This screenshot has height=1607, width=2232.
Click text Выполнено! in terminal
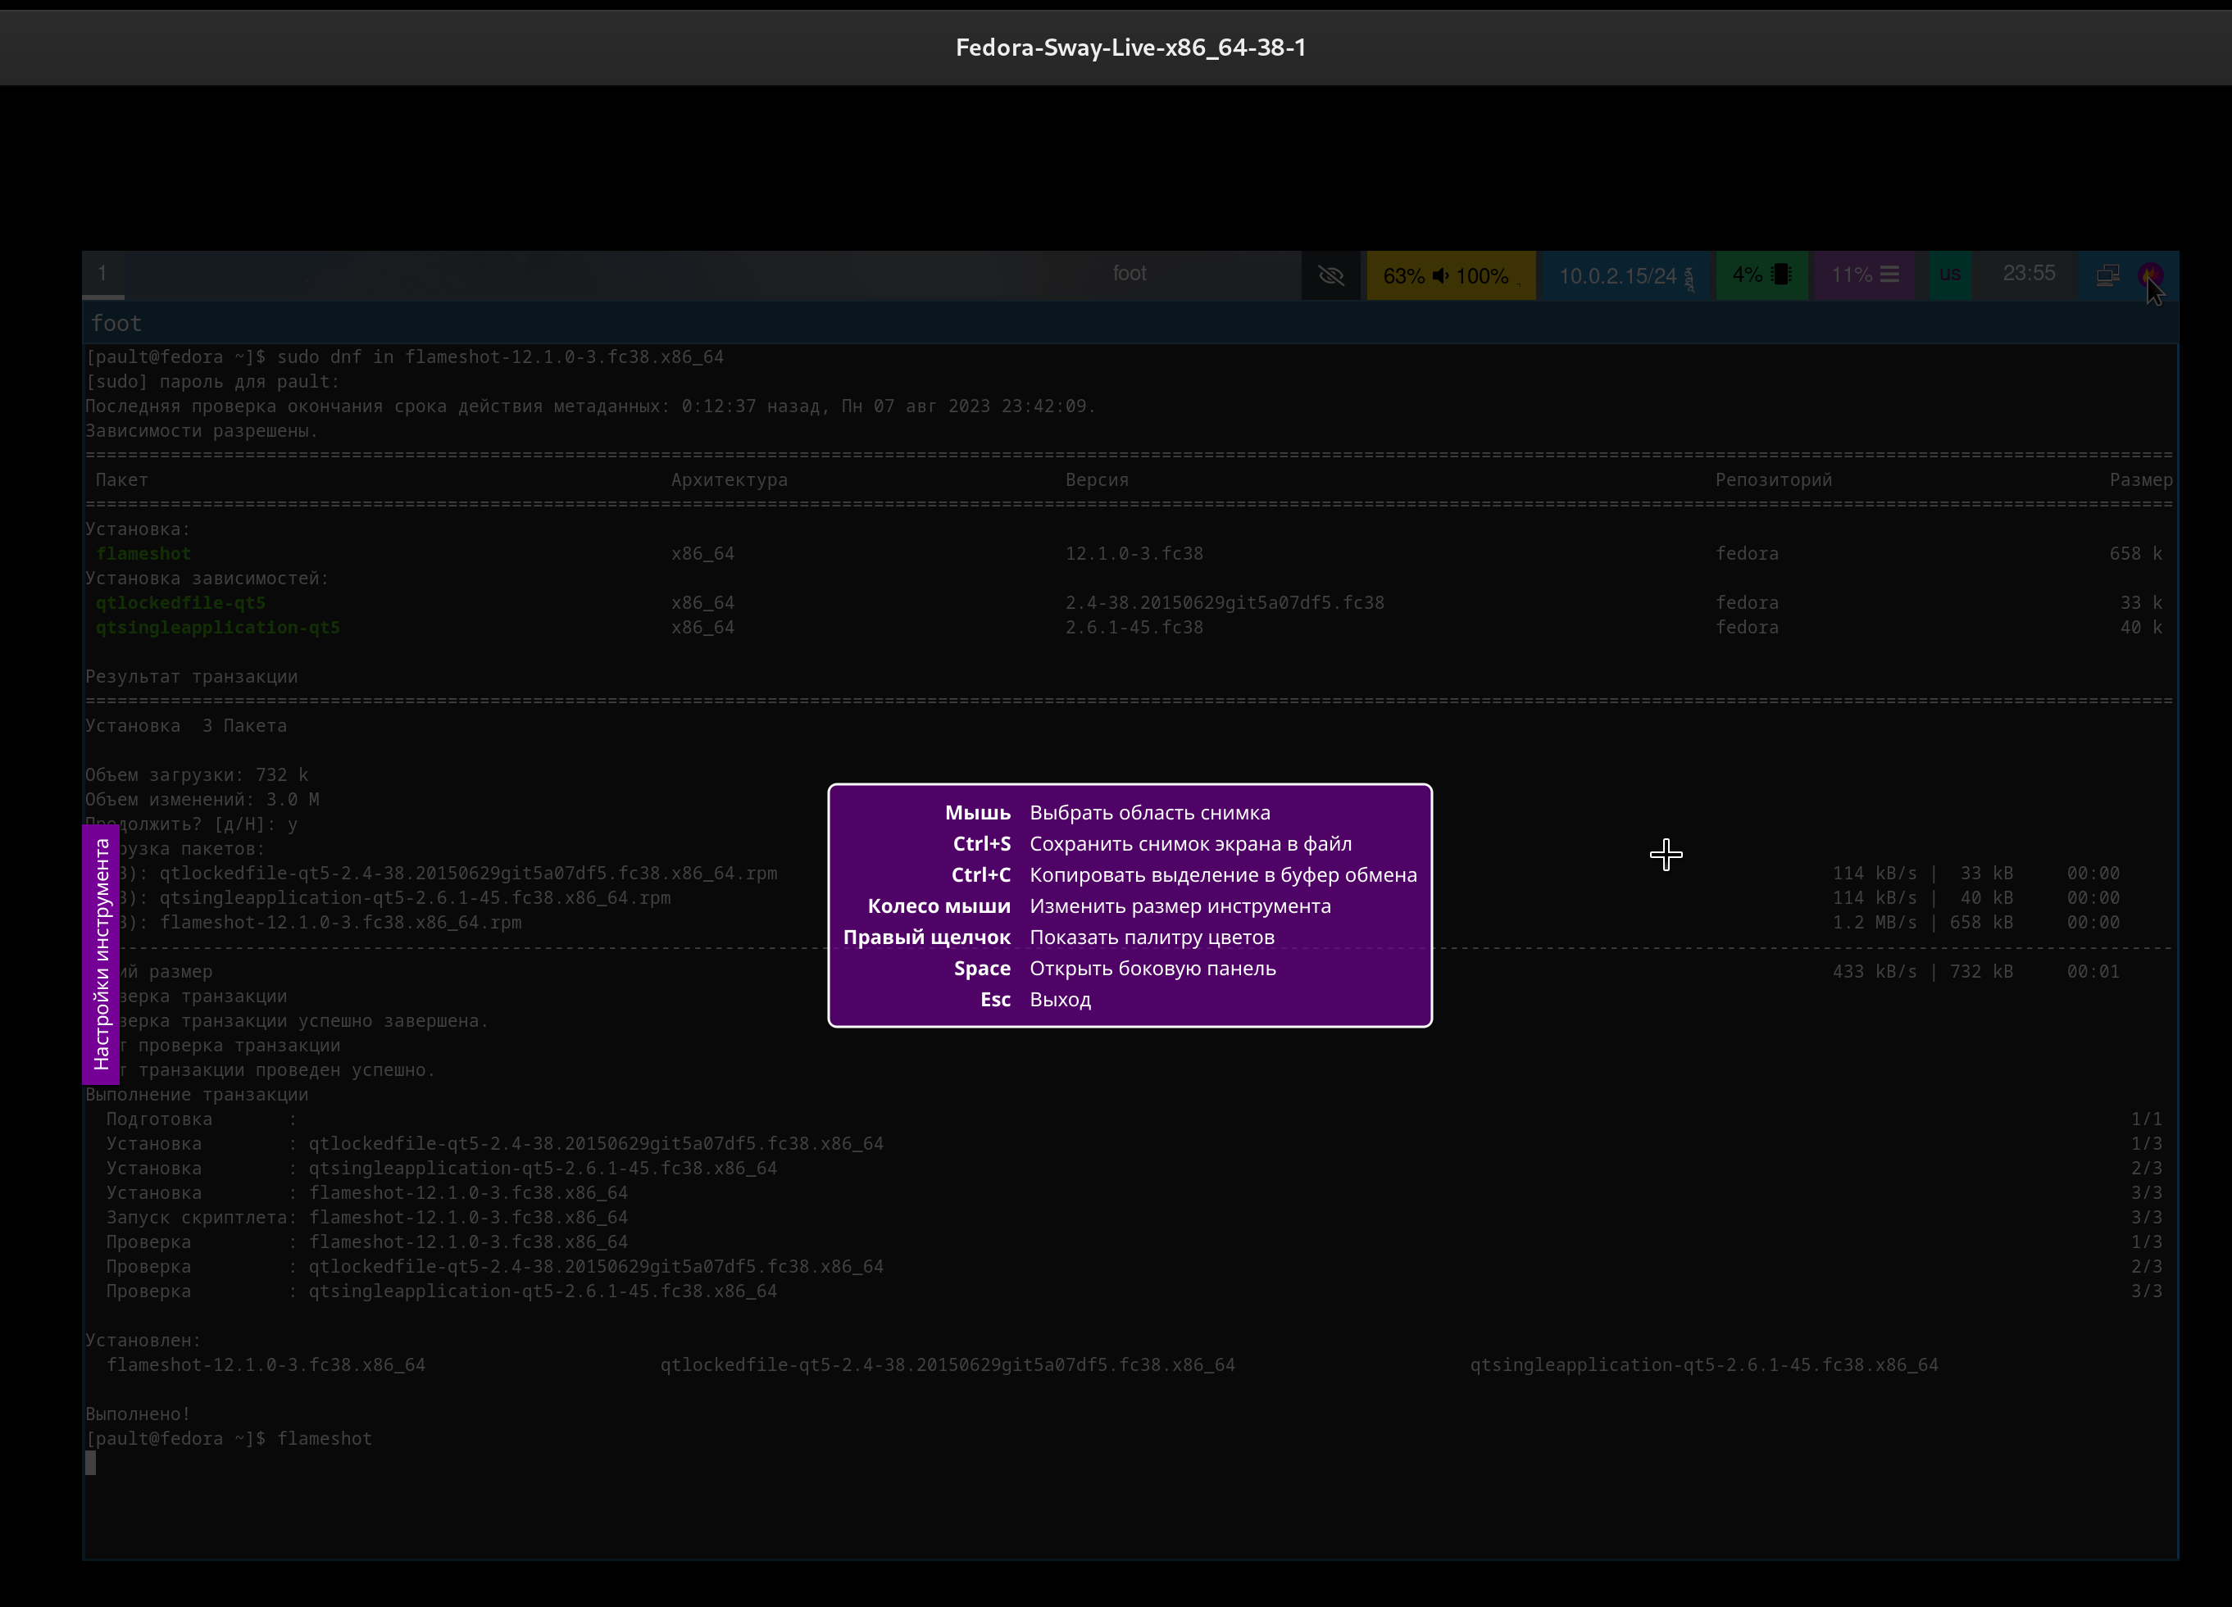click(138, 1414)
